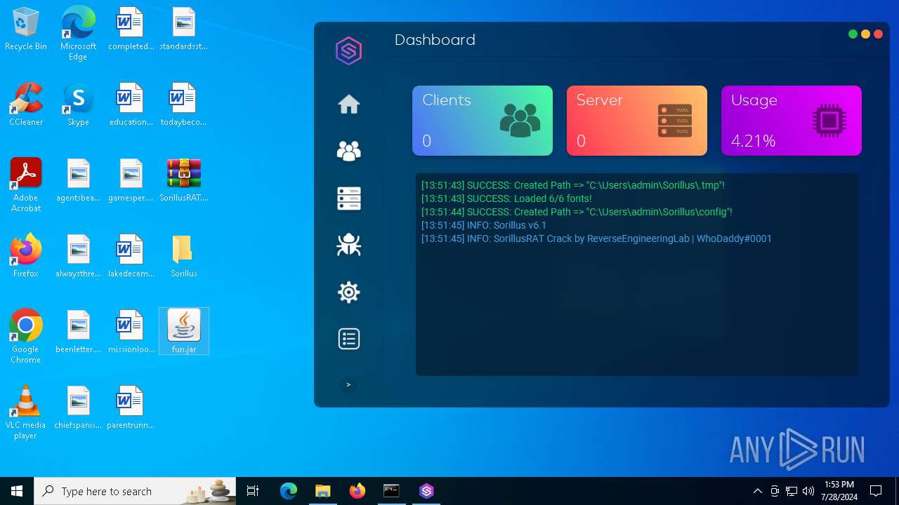Select the standardsst image file icon

coord(184,29)
